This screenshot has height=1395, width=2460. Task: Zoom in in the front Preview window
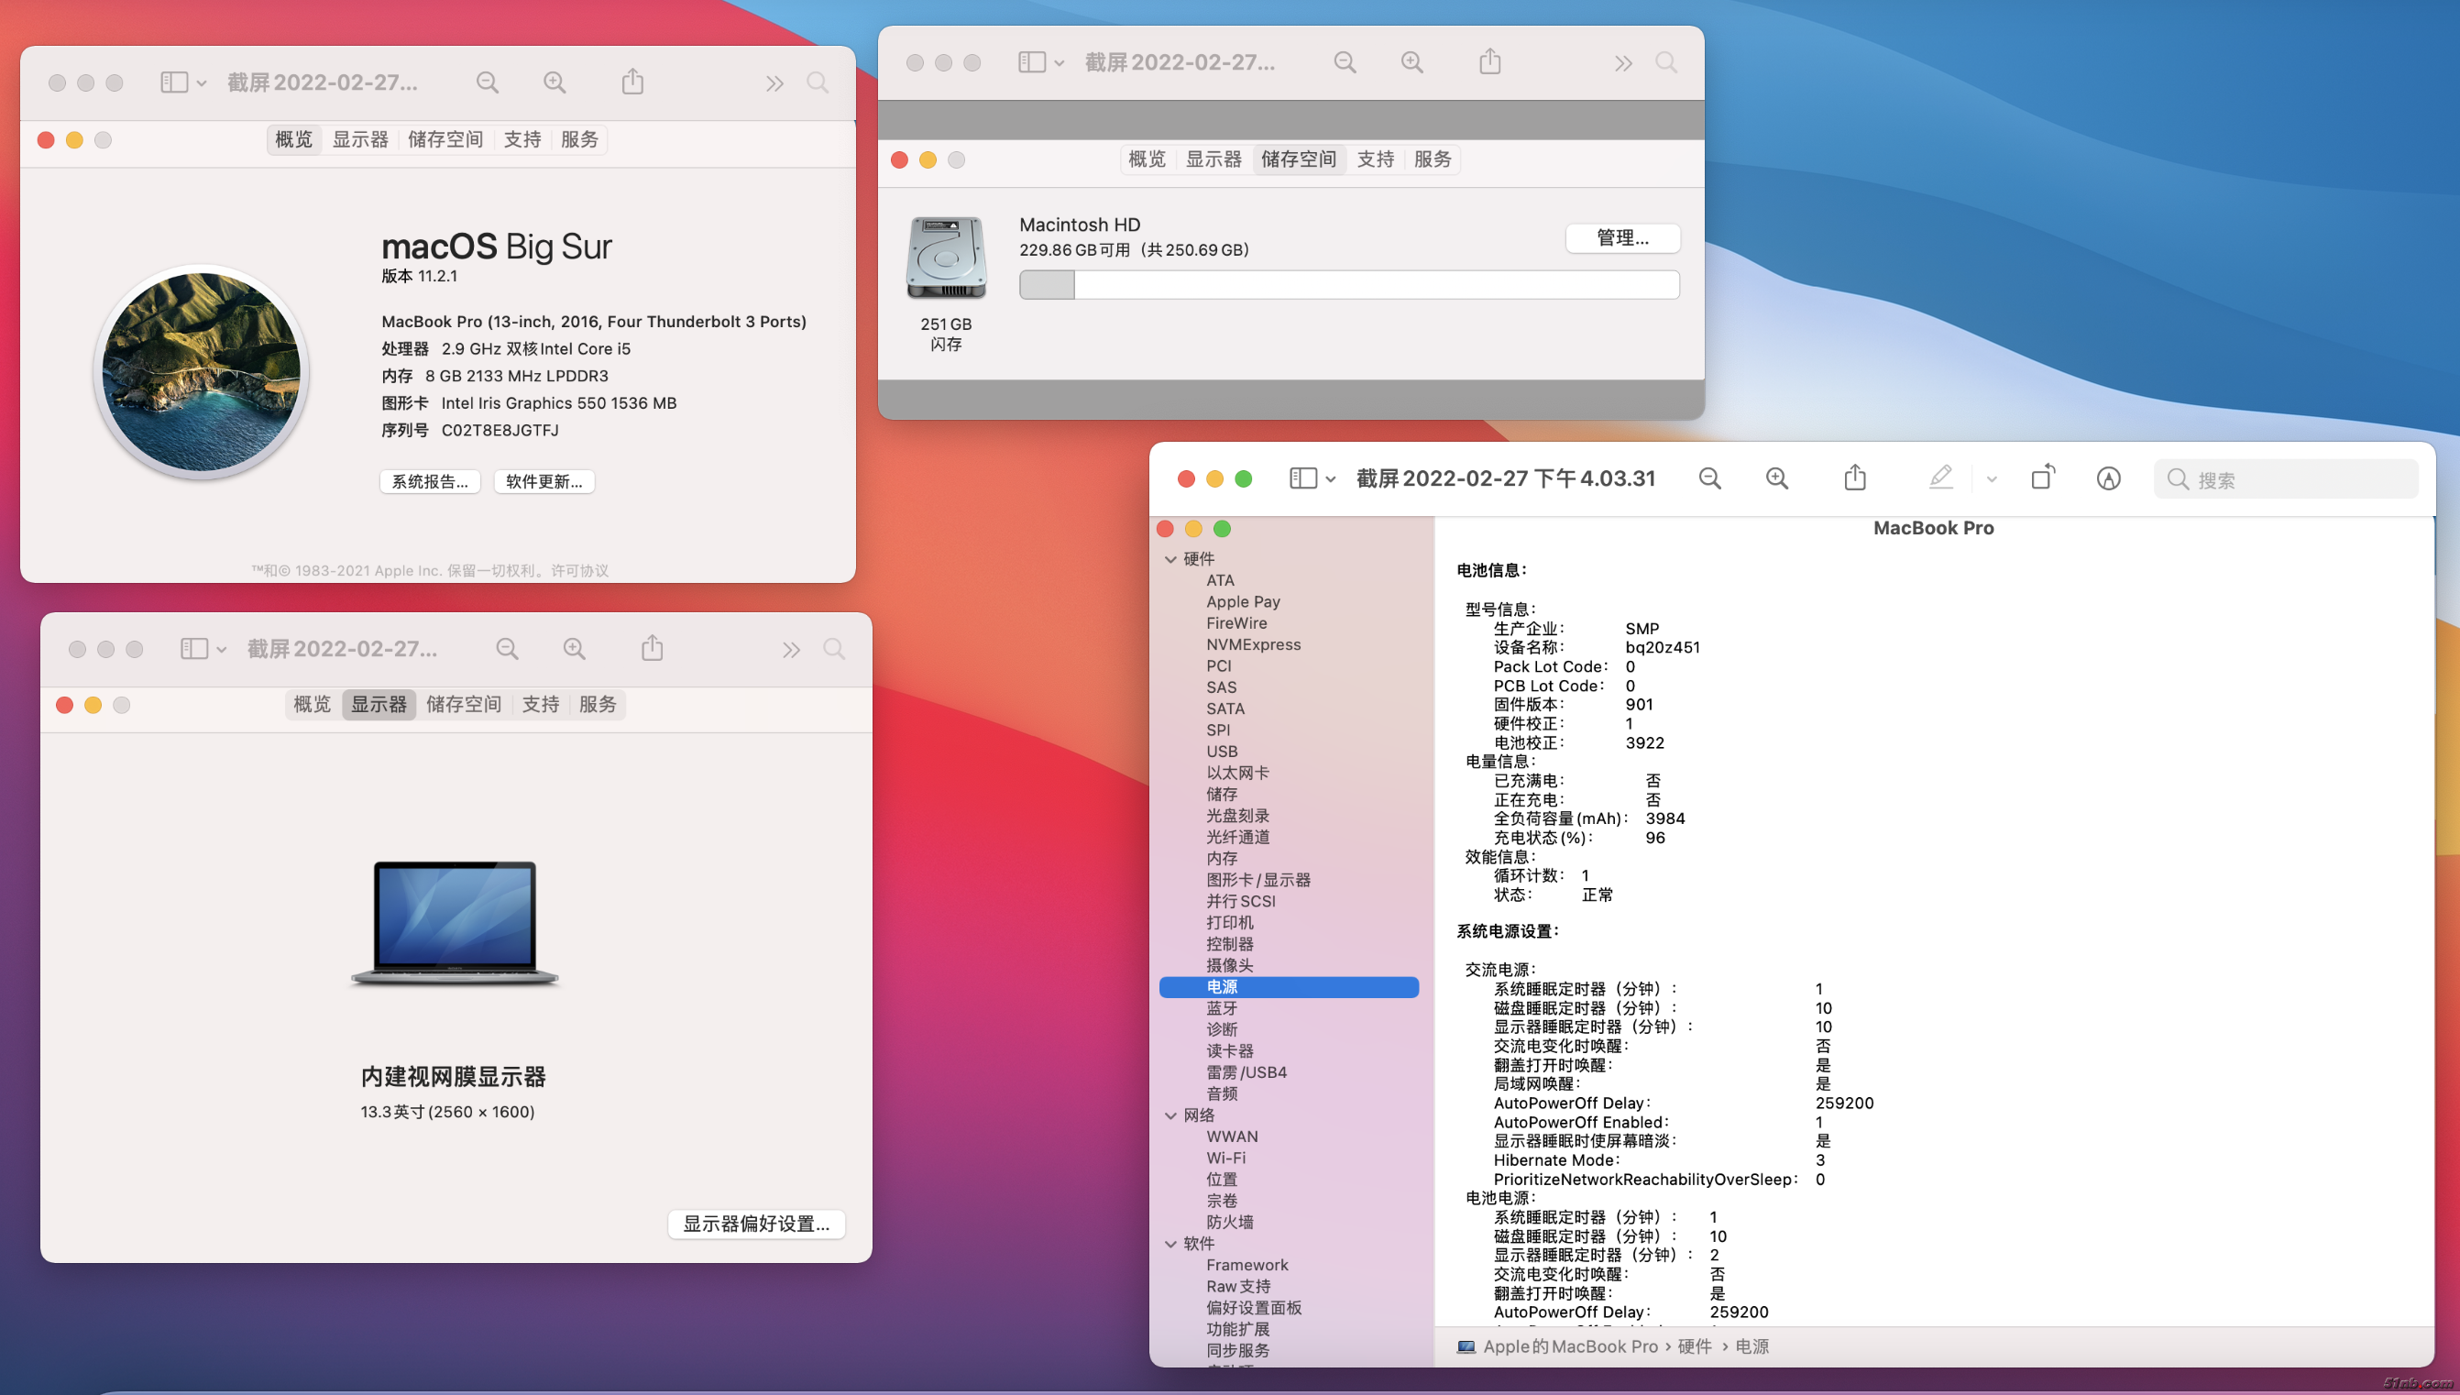(x=1777, y=478)
